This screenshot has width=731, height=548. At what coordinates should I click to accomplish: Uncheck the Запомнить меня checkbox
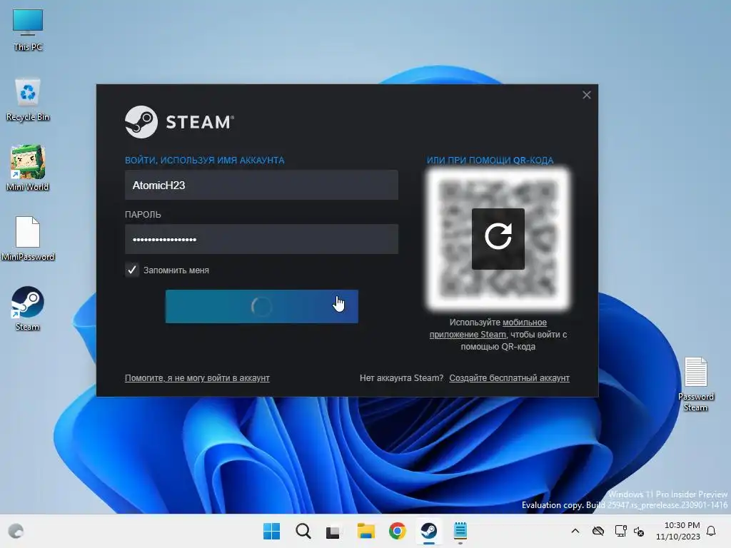[132, 270]
